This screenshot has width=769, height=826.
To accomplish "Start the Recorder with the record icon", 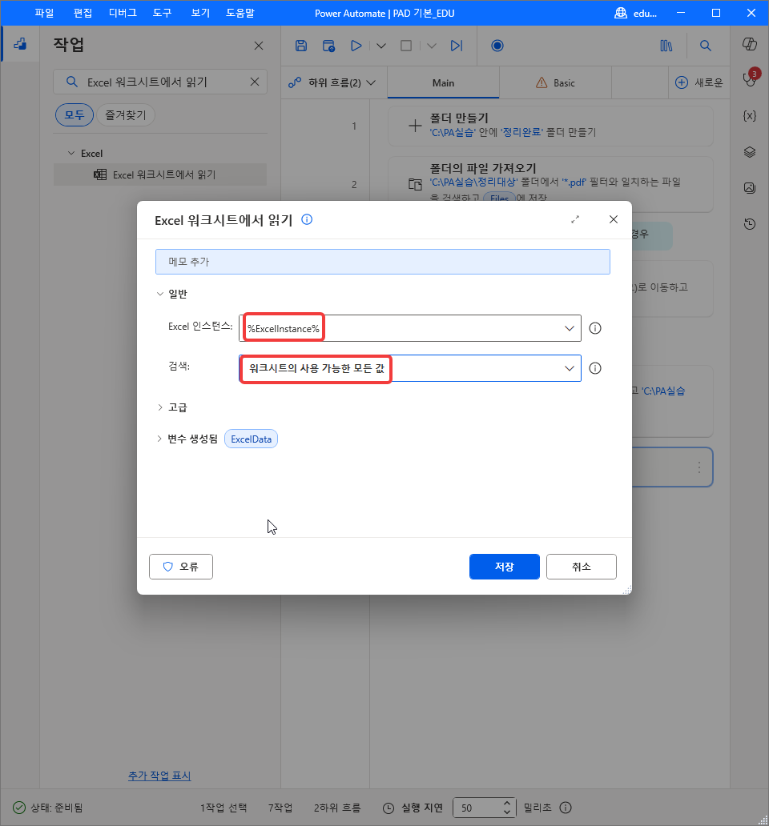I will pyautogui.click(x=497, y=46).
